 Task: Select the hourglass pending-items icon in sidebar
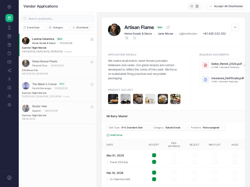click(9, 28)
